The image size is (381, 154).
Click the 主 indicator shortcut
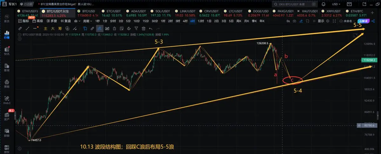[45, 28]
